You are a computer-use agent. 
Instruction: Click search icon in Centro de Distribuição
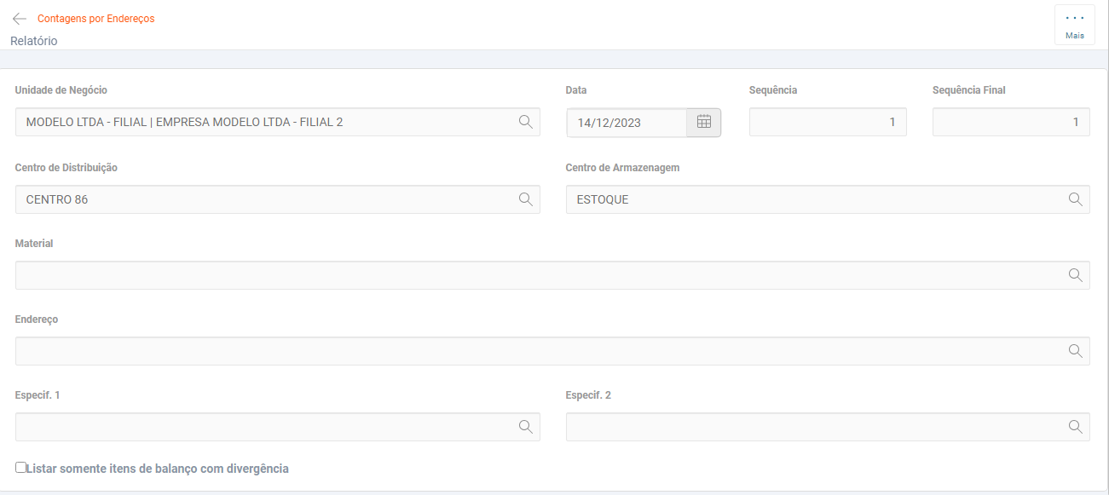pos(526,199)
